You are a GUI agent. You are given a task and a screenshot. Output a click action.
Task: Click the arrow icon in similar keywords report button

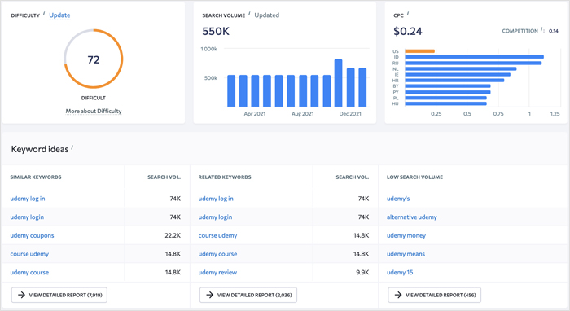(21, 295)
